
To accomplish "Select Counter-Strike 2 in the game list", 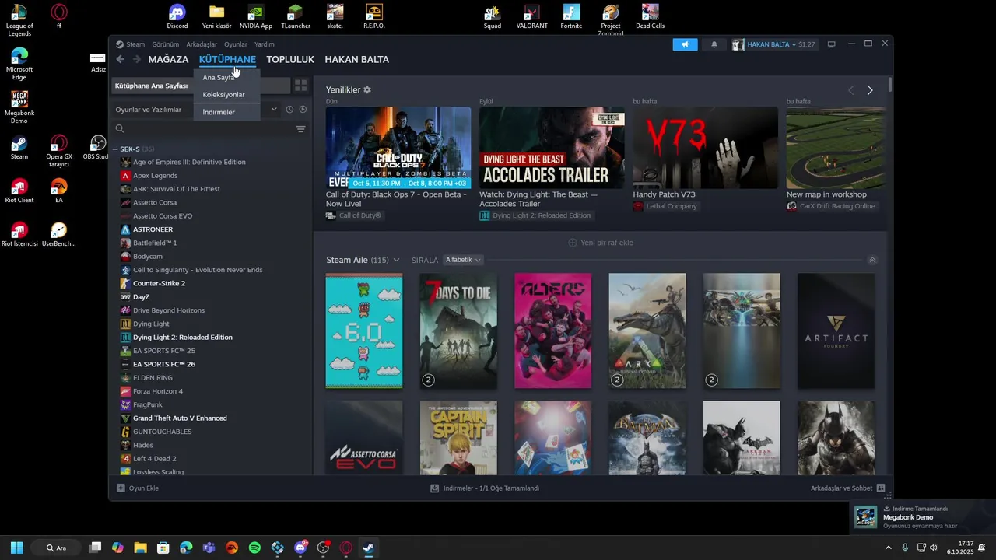I will point(159,283).
